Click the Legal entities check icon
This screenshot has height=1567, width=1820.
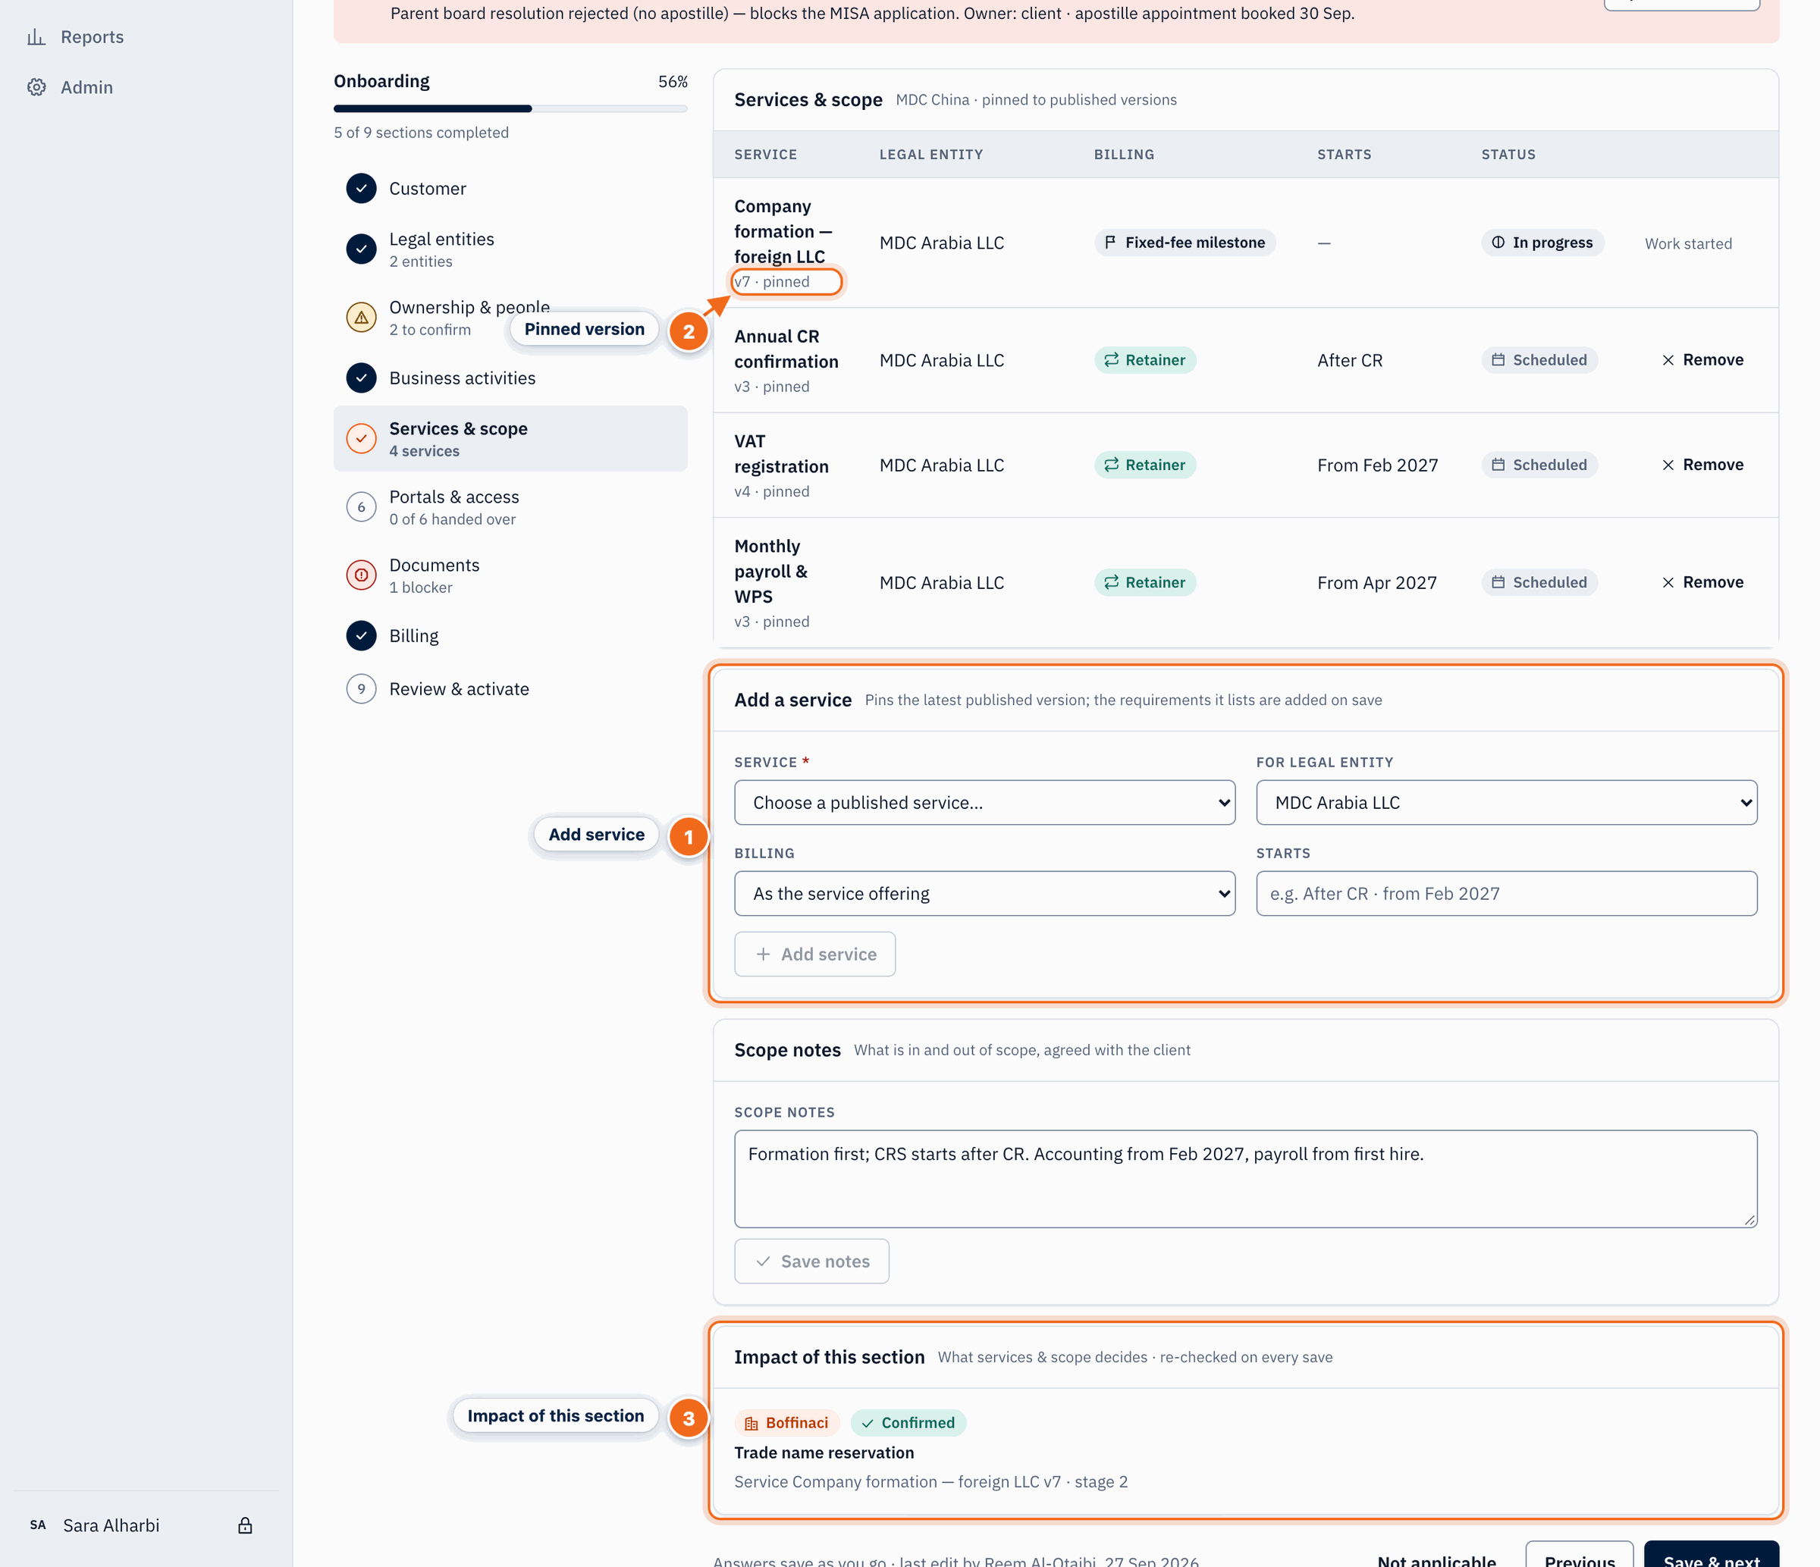pos(361,249)
